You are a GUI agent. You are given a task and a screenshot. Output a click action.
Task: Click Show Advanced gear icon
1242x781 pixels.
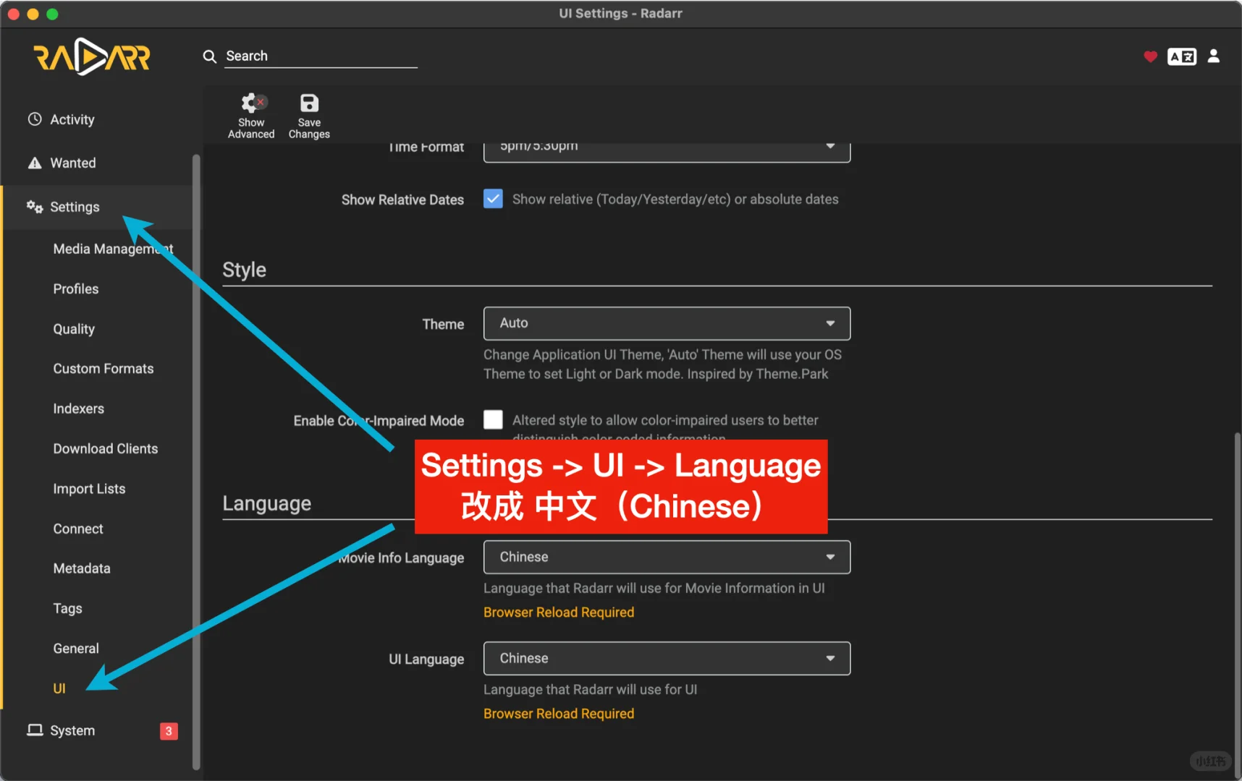tap(251, 103)
